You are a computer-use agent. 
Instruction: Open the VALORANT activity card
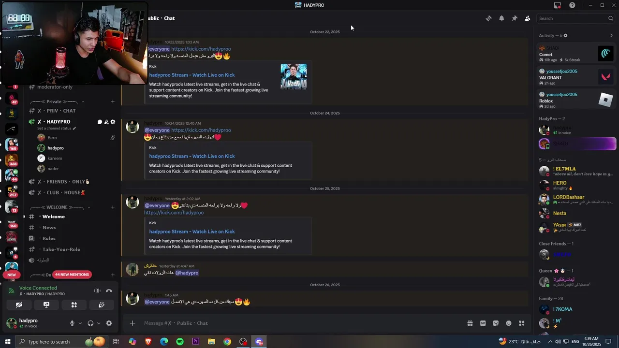[x=576, y=77]
